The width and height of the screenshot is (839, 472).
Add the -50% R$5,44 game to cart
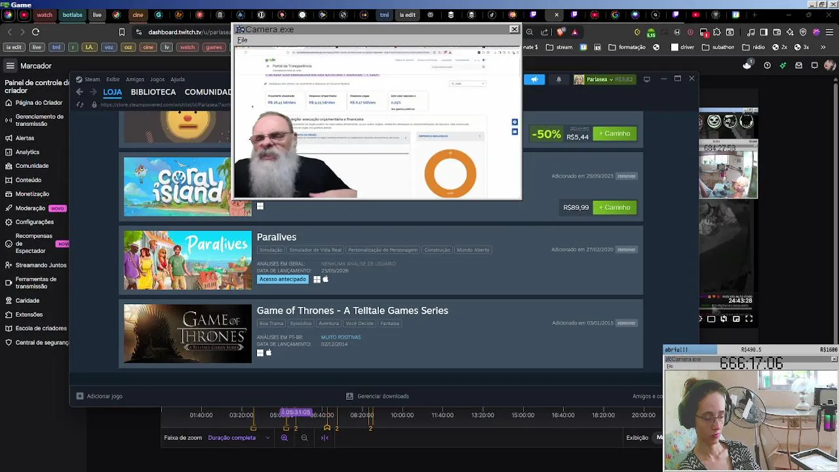coord(614,134)
